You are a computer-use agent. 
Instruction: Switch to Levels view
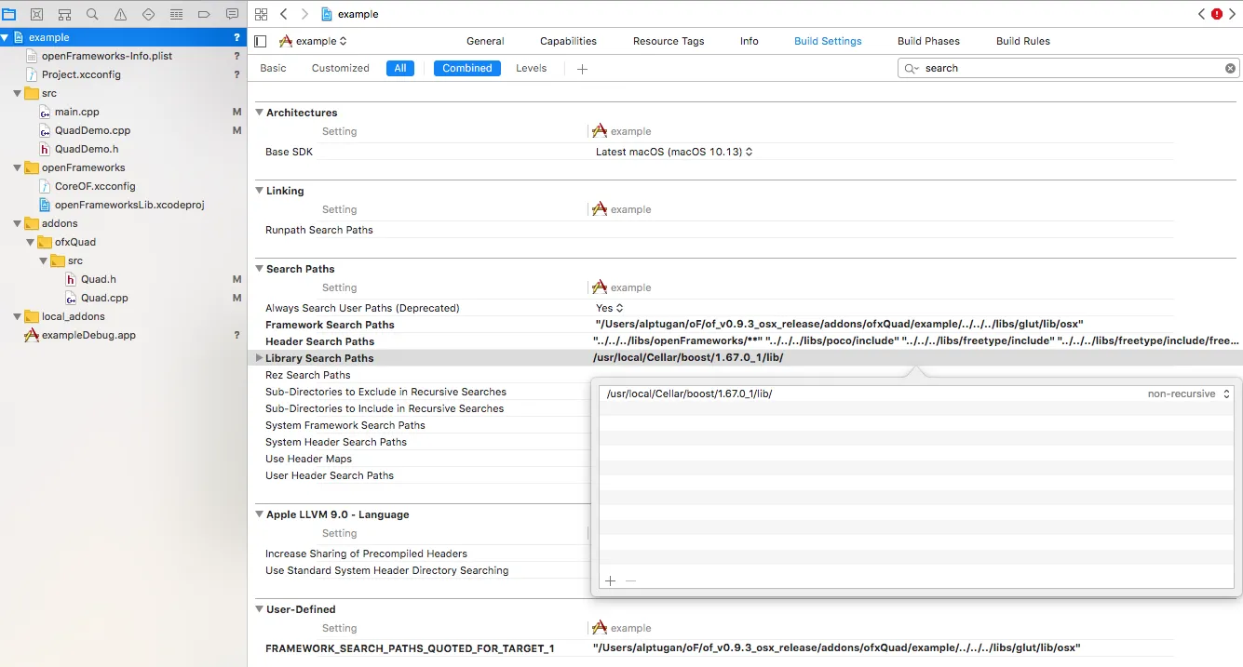pos(532,68)
